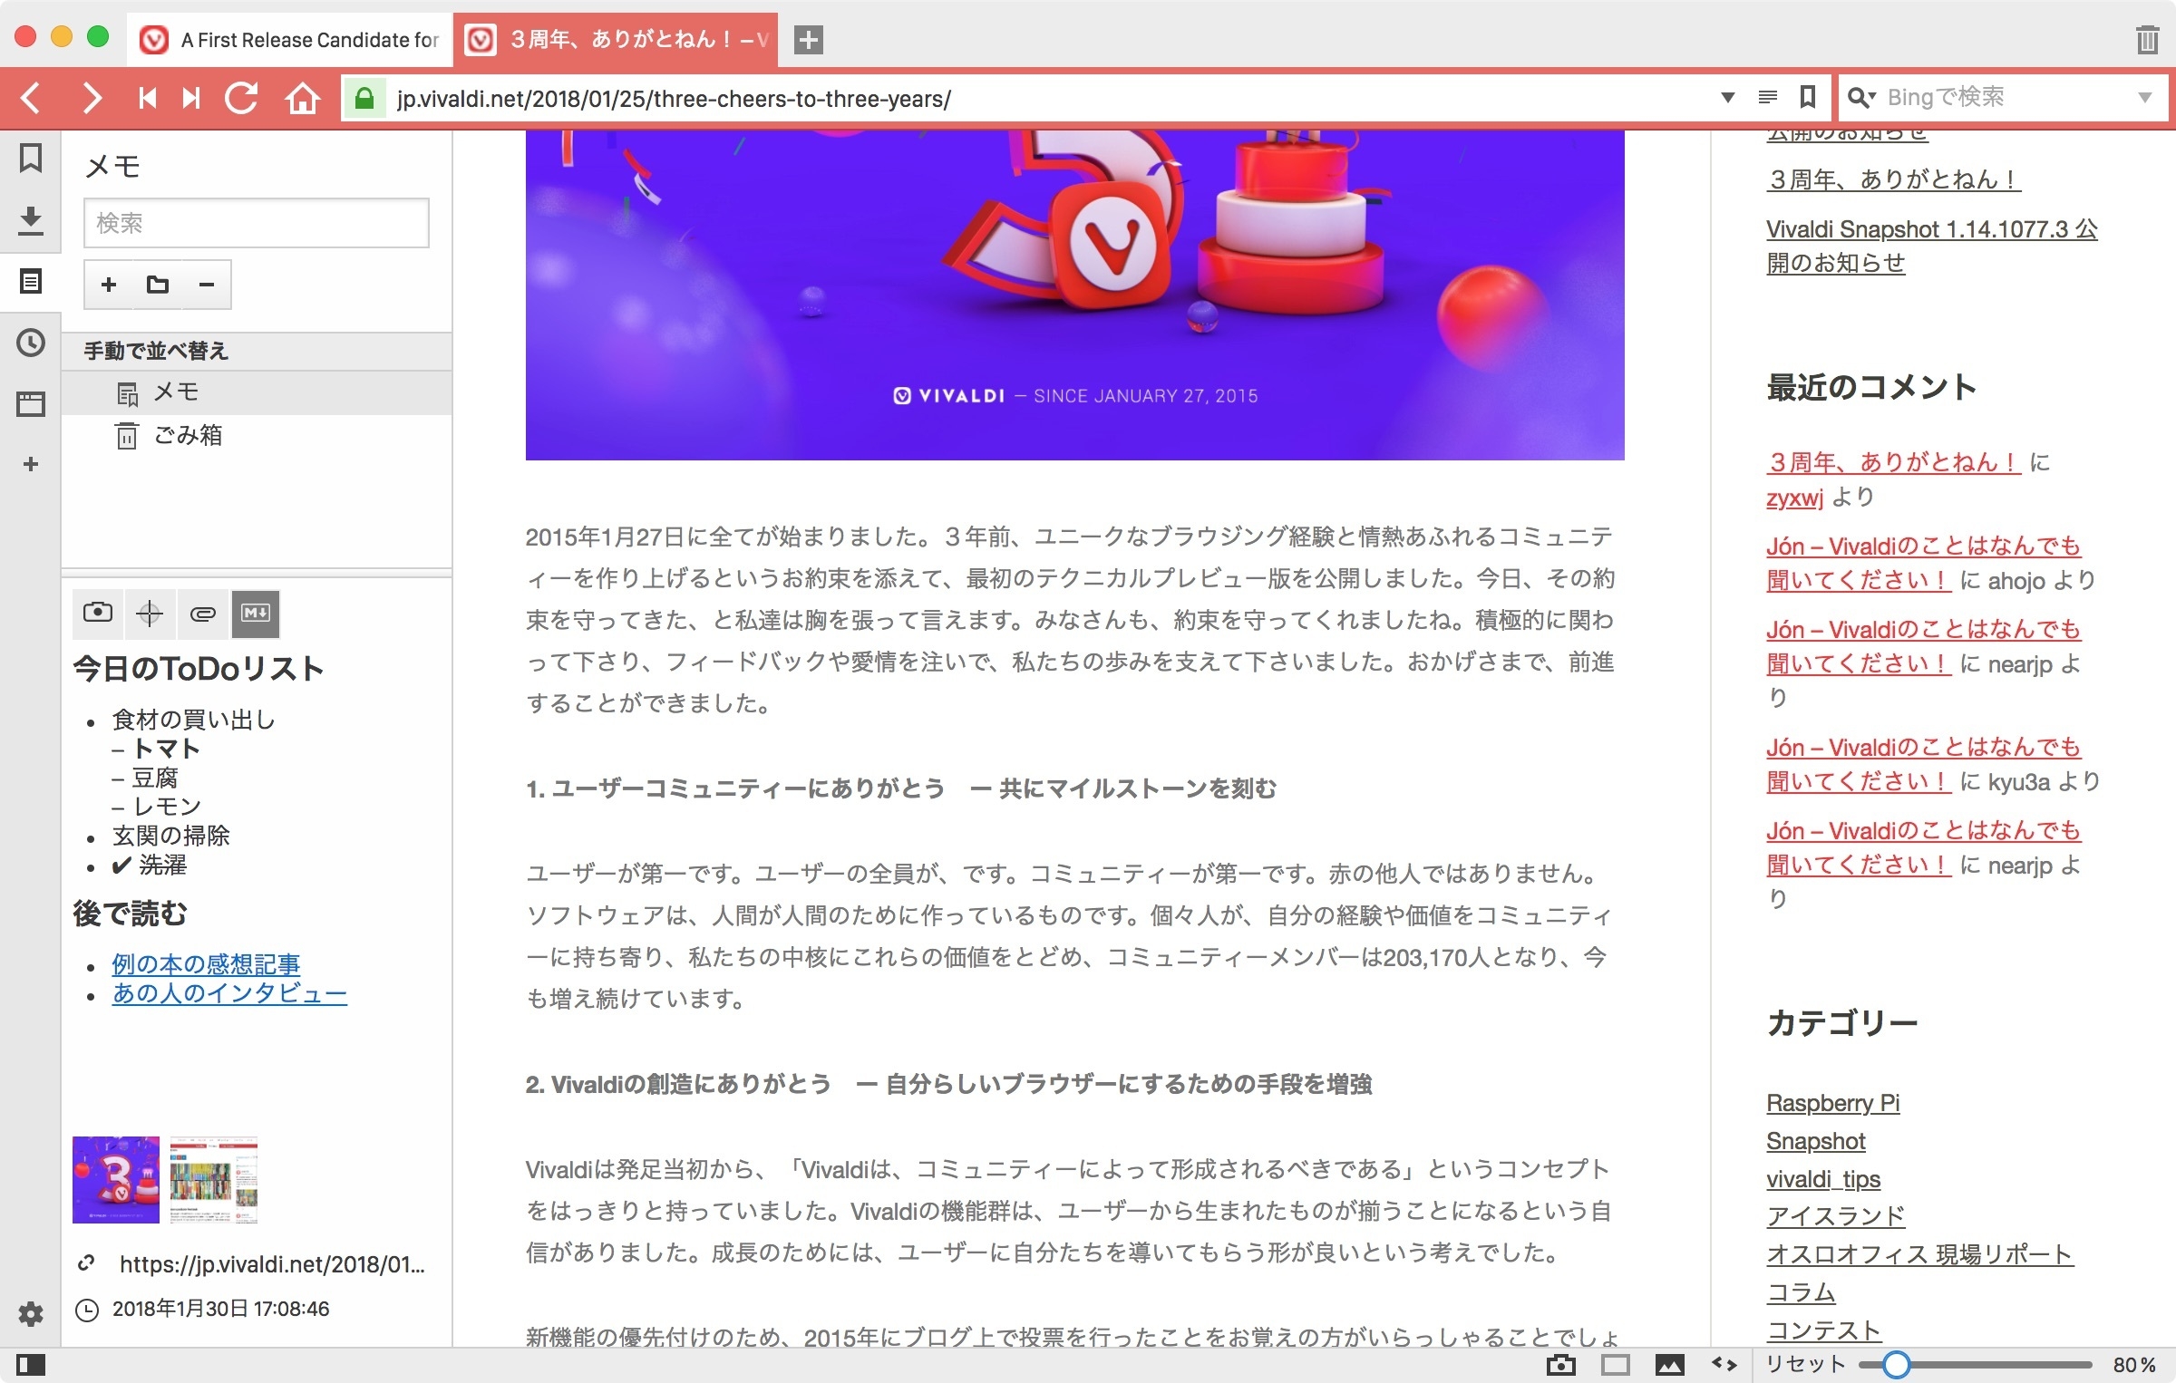Capture page with status bar camera icon
The width and height of the screenshot is (2176, 1383).
pos(1560,1364)
